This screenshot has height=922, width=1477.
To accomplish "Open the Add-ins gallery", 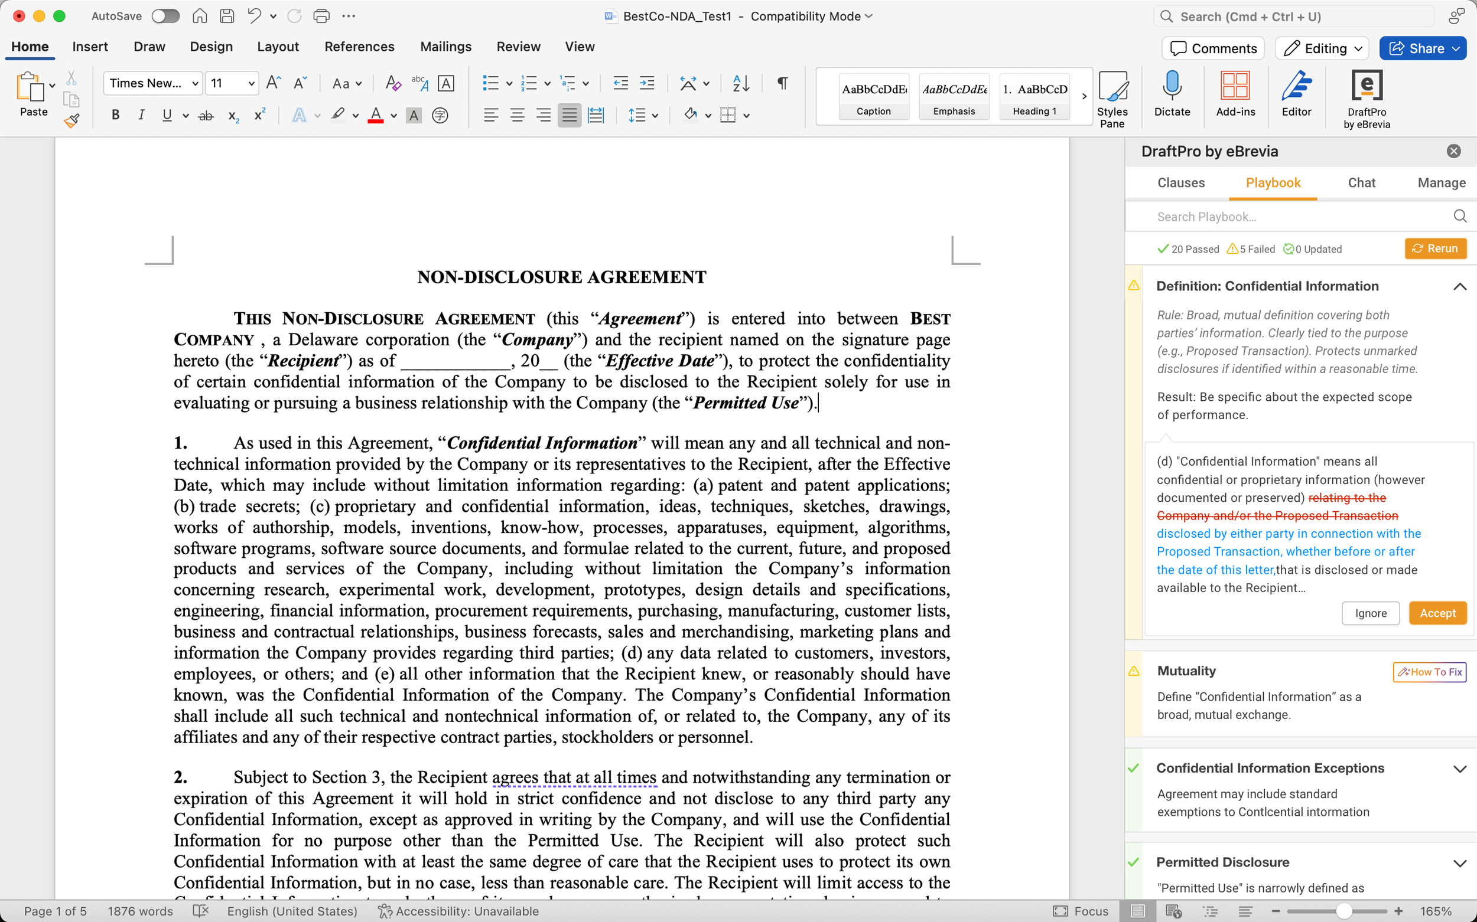I will (x=1235, y=93).
